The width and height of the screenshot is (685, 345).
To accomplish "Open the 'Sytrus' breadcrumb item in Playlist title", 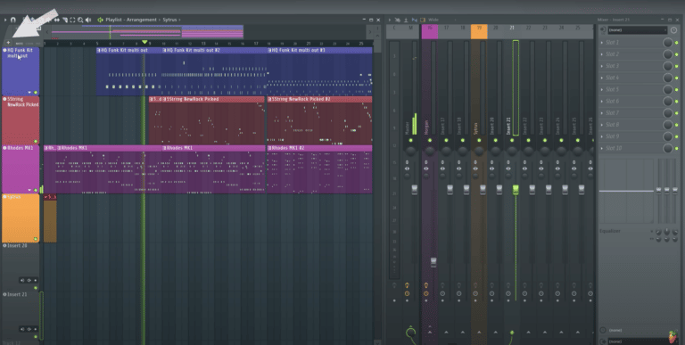I will tap(170, 20).
